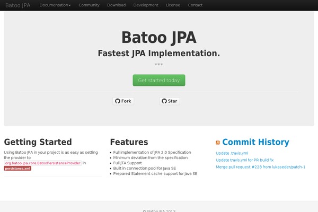
Task: Open the Documentation dropdown menu
Action: click(55, 5)
